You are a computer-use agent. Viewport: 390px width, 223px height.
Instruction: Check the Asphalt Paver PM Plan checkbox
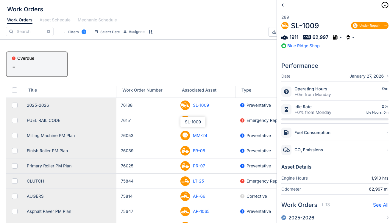[x=15, y=211]
